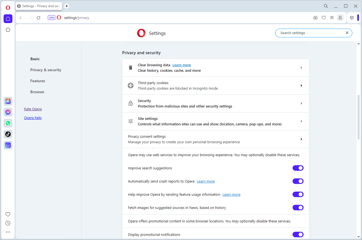Open the Easy Setup sliders icon
Screen dimensions: 362x240
[332, 18]
